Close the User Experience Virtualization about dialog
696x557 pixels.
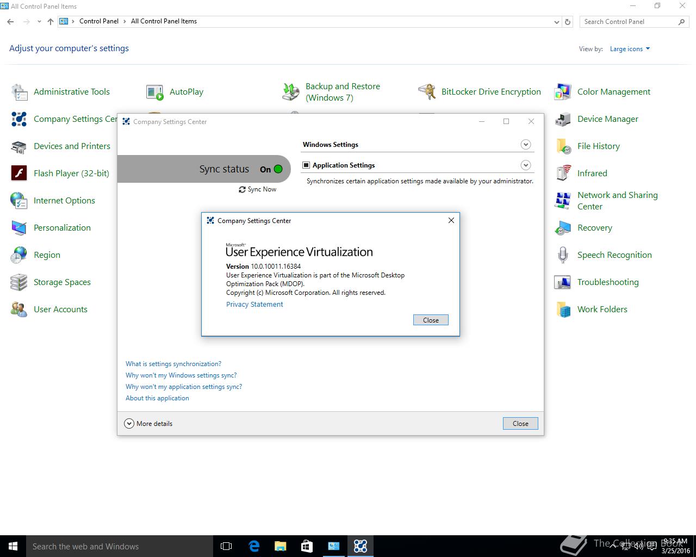[x=431, y=320]
